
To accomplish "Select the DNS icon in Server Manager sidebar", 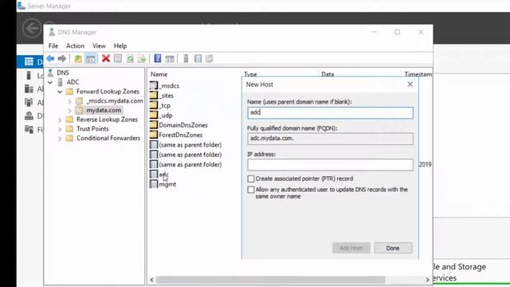I will [x=29, y=116].
